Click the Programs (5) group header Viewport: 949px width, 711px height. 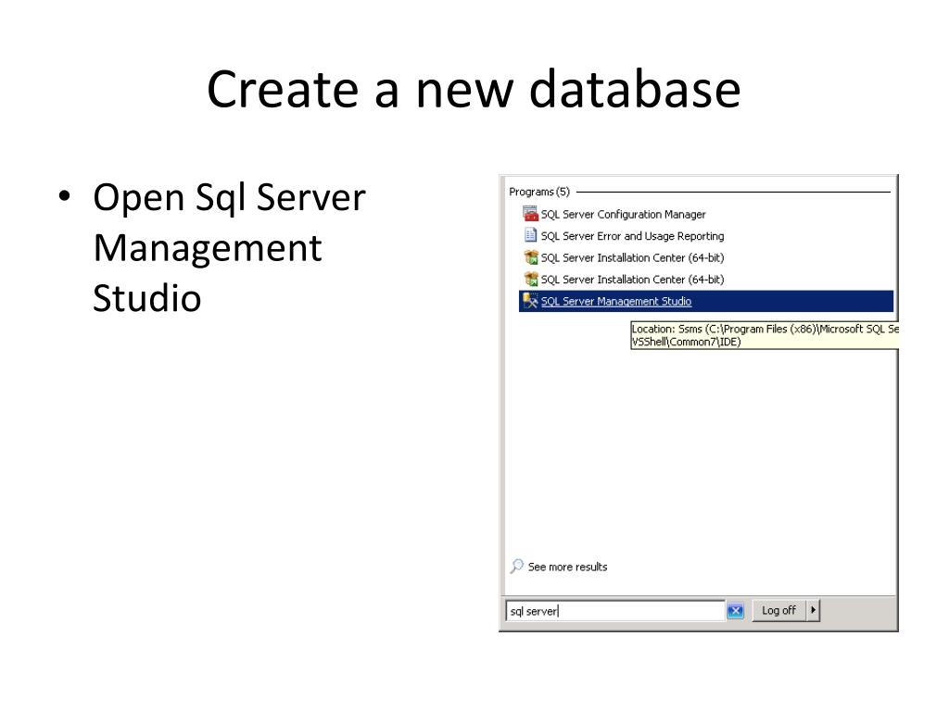click(x=539, y=192)
